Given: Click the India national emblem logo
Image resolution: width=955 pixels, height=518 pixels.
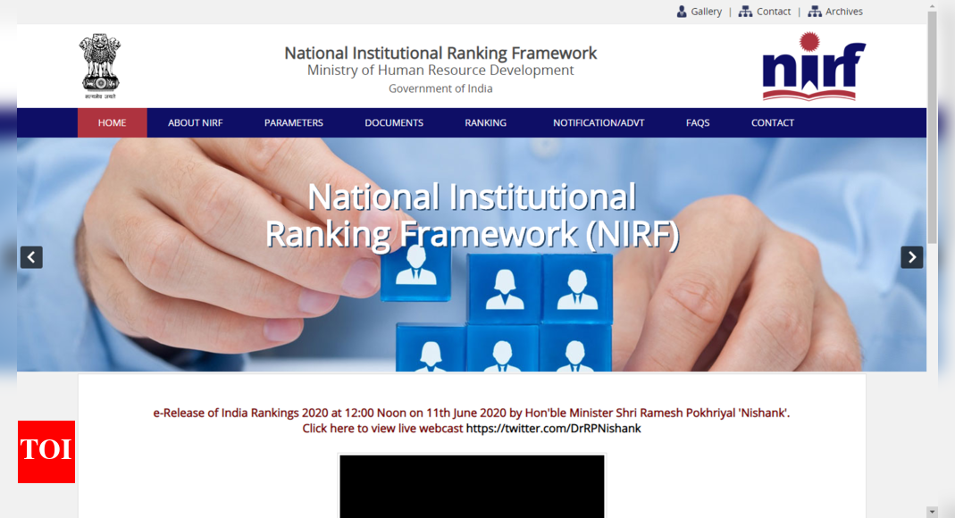Looking at the screenshot, I should pyautogui.click(x=99, y=66).
